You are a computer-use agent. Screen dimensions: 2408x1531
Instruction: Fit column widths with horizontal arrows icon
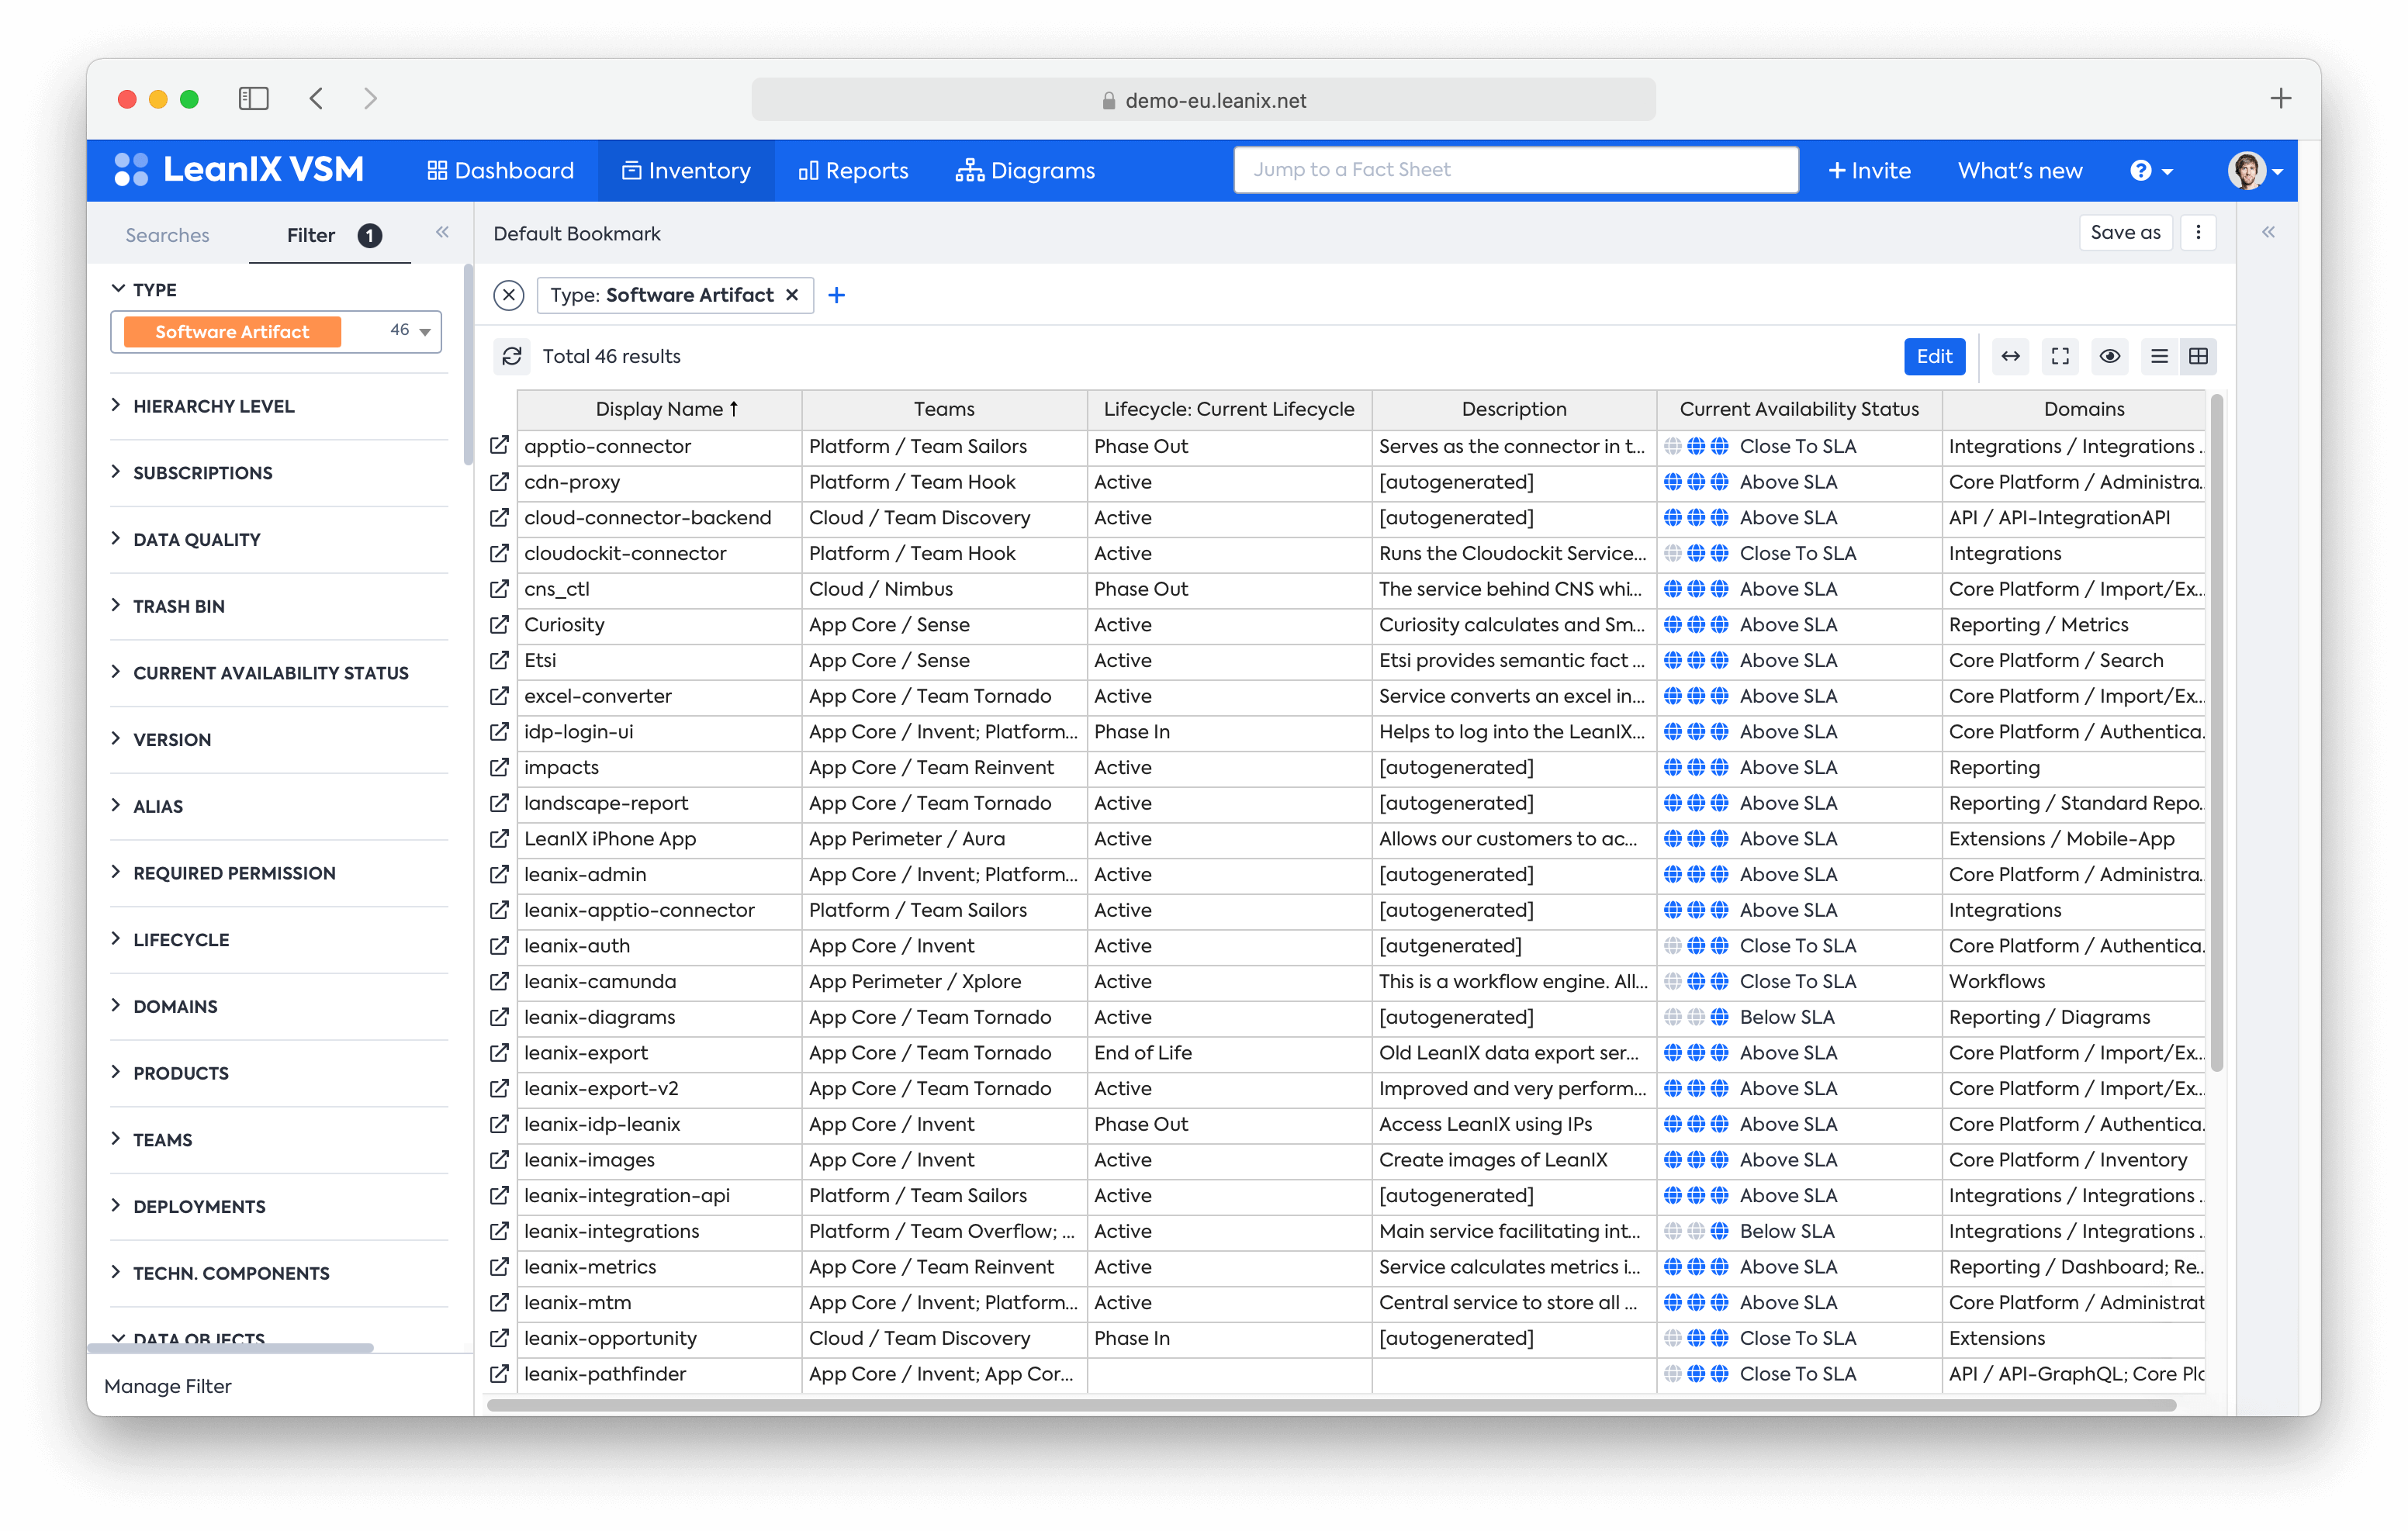point(2010,356)
